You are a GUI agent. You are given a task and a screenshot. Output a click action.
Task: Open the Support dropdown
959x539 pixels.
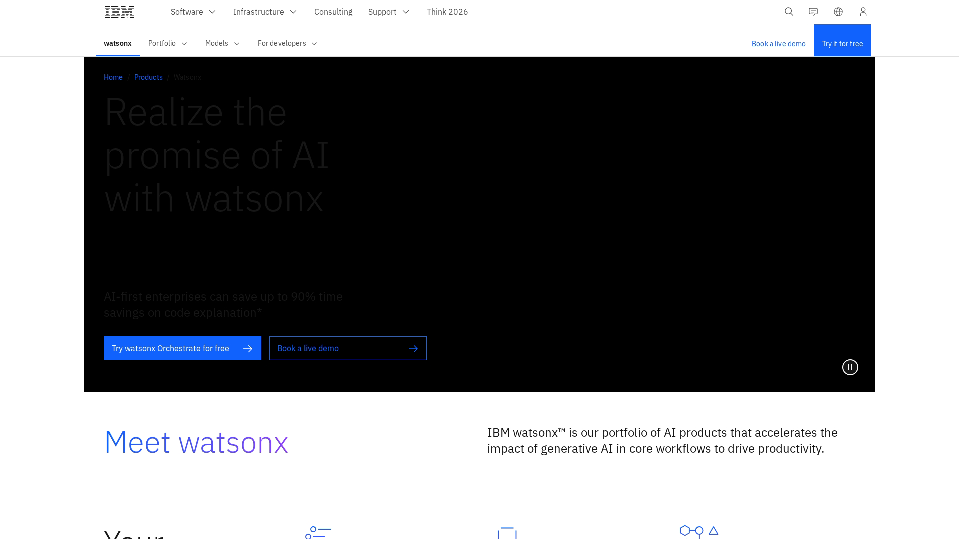click(x=388, y=12)
